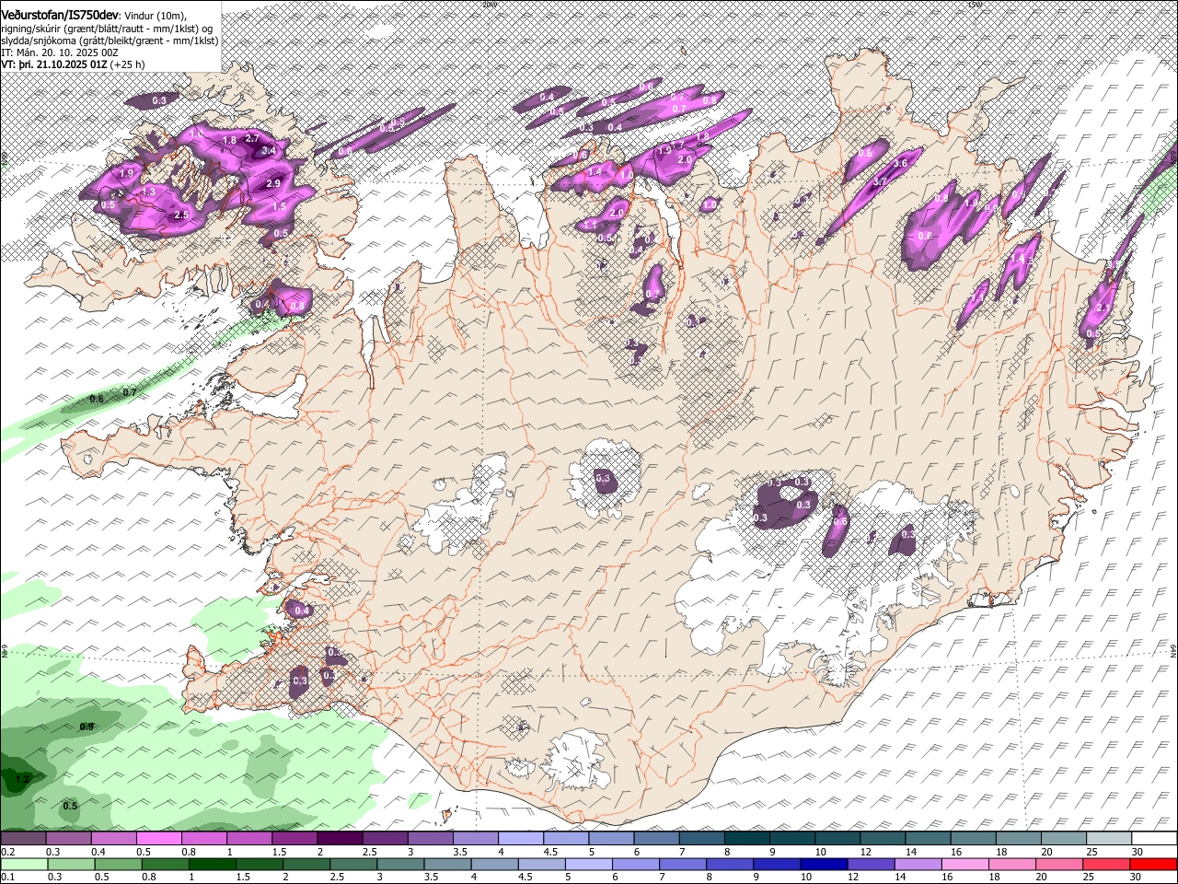
Task: Click the light pink 16–18 swatch in lower legend
Action: [x=964, y=865]
